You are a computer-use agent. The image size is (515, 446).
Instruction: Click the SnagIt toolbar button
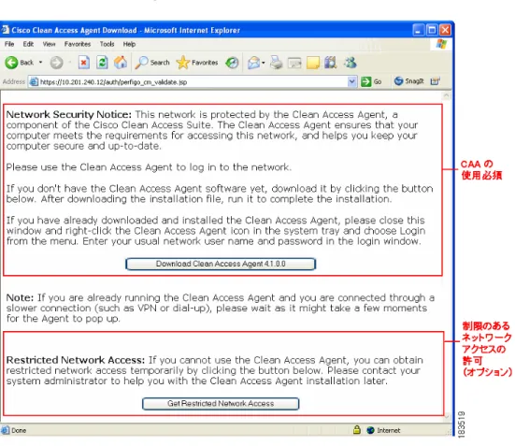408,81
